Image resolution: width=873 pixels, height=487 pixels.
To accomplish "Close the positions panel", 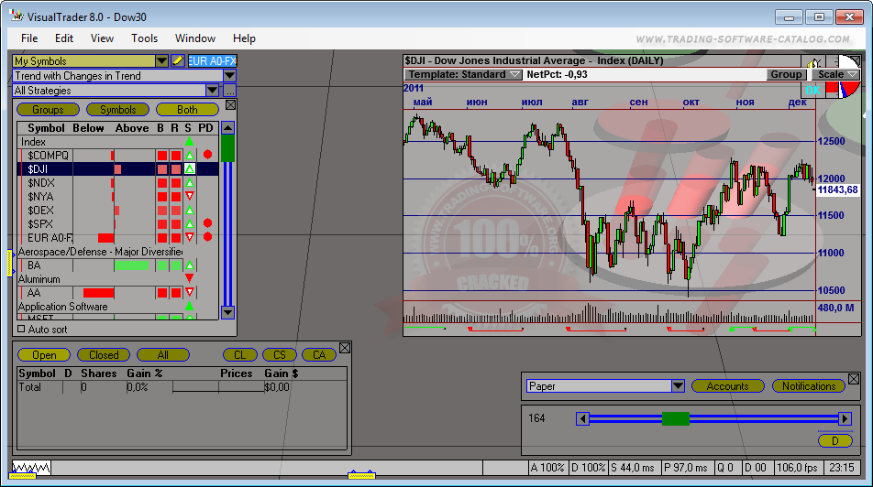I will click(345, 348).
